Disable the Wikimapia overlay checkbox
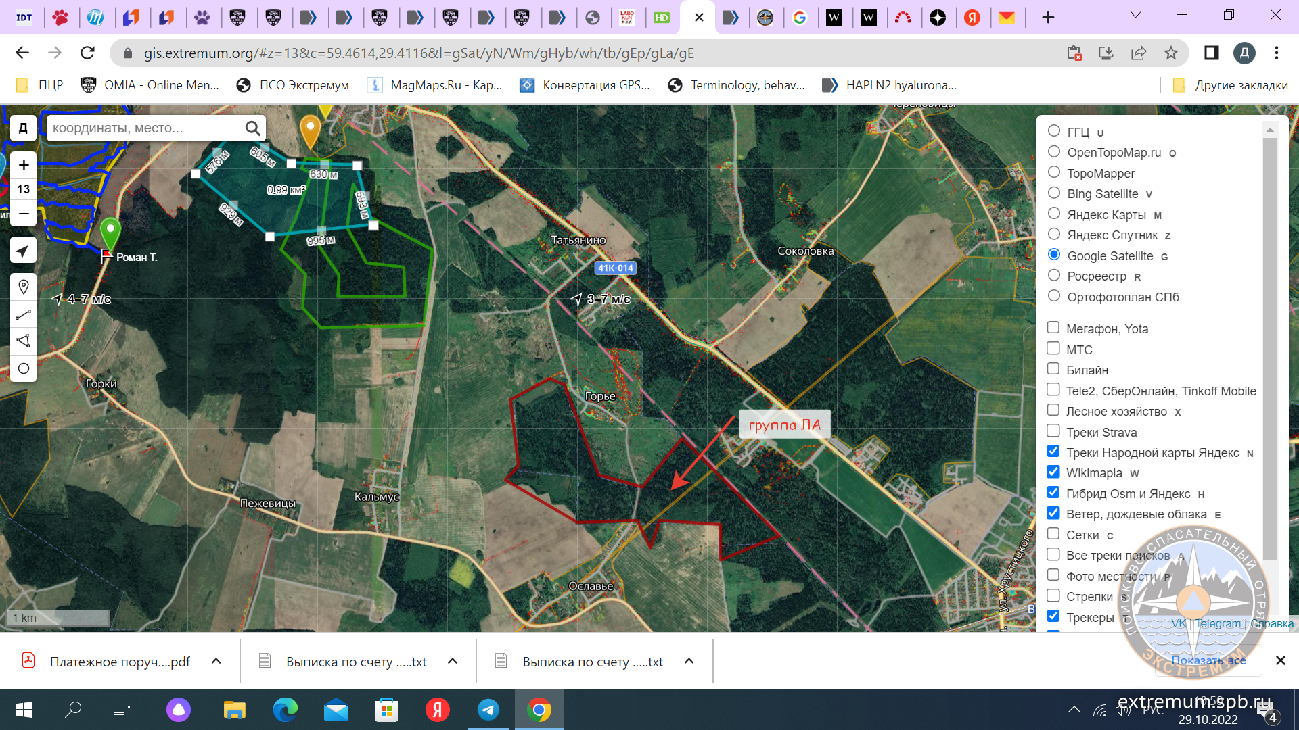 pos(1053,472)
